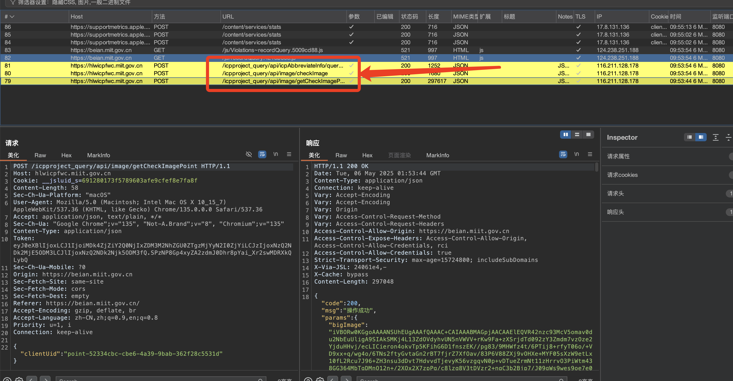Open response panel hamburger options menu
This screenshot has width=733, height=381.
point(590,154)
